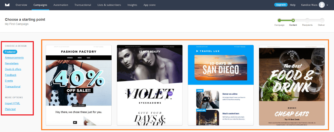This screenshot has height=132, width=334.
Task: Pick the Fashion Factory template
Action: pyautogui.click(x=79, y=85)
